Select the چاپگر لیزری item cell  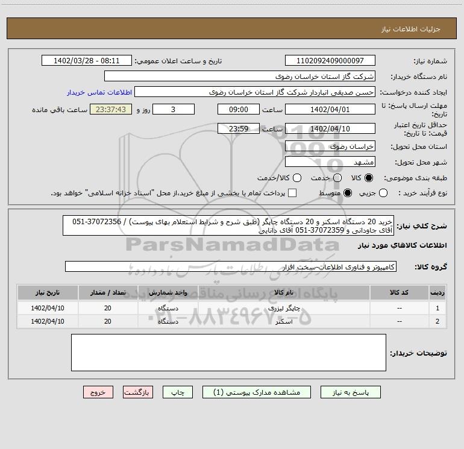tap(284, 308)
